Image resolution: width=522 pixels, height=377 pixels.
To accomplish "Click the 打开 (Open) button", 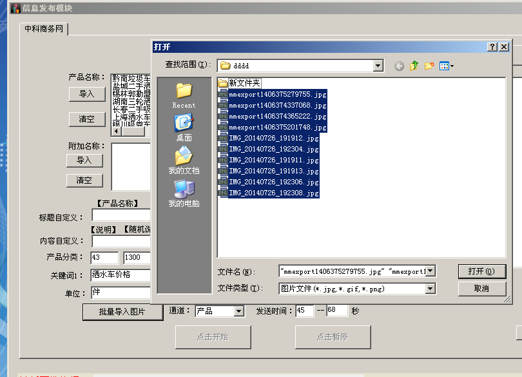I will tap(481, 271).
